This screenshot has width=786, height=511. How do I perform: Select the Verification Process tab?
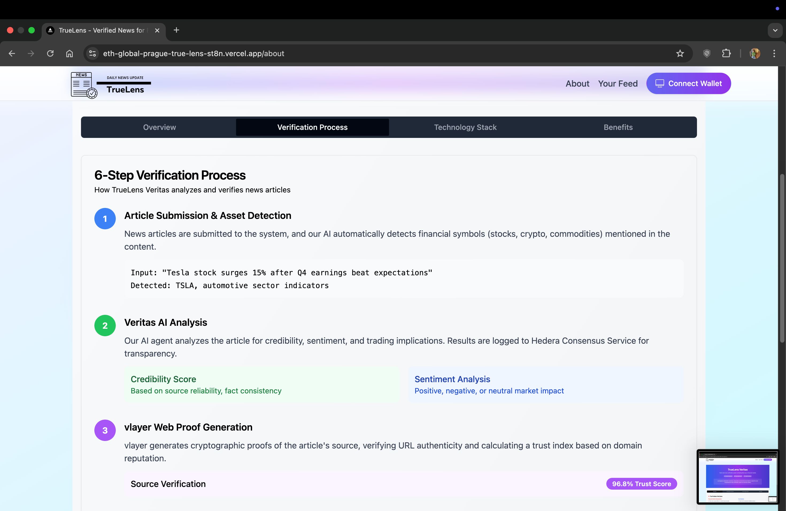click(313, 127)
